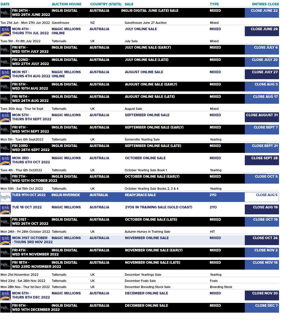Click the Magic Millions icon on the December Online Sale row
Image resolution: width=282 pixels, height=329 pixels.
6,295
